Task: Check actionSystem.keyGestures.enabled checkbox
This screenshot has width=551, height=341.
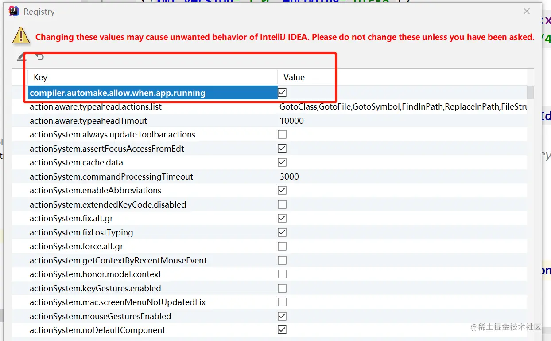Action: [282, 288]
